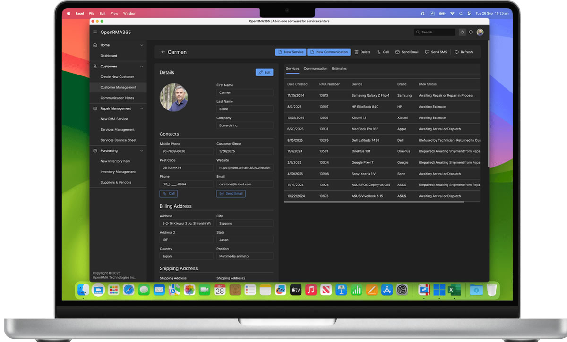Collapse the Repair Management section
The height and width of the screenshot is (342, 567).
[x=142, y=108]
